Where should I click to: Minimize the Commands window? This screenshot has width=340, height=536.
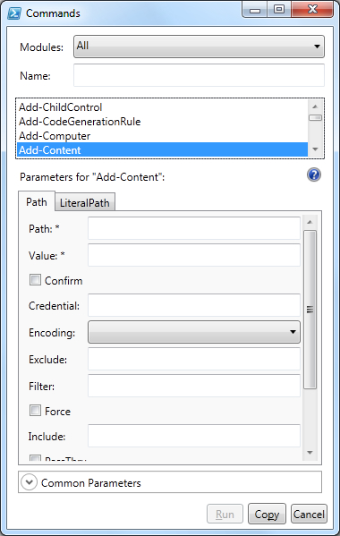click(x=255, y=9)
